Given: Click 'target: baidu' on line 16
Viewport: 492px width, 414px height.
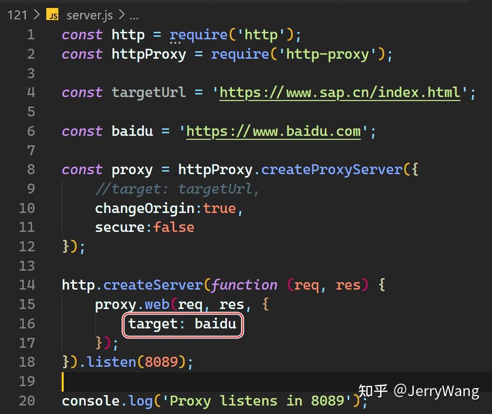Looking at the screenshot, I should click(x=182, y=324).
